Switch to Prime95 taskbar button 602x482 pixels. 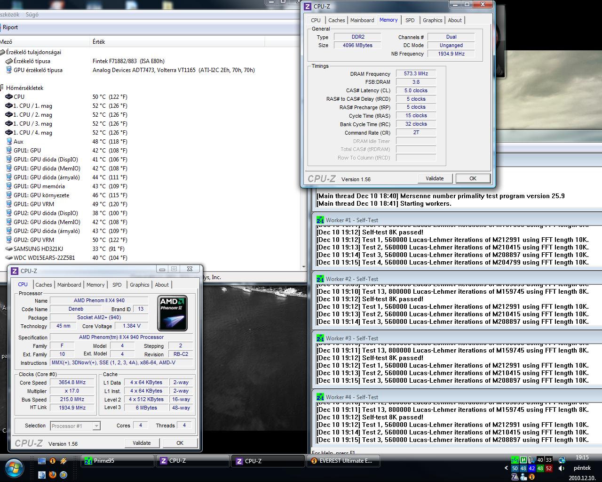coord(118,461)
